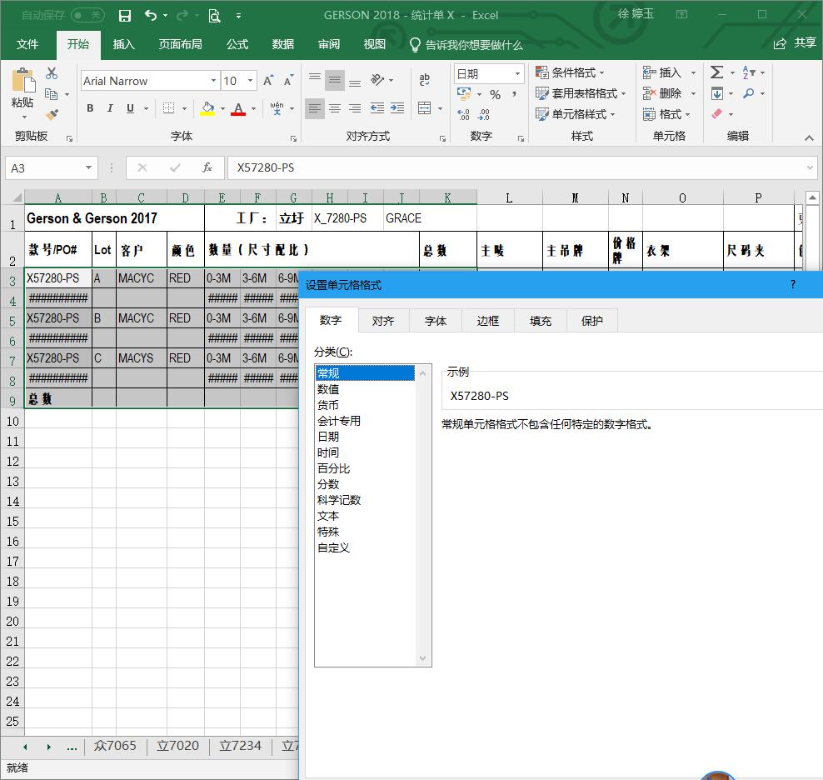Click the decrease indent icon
823x780 pixels.
377,108
